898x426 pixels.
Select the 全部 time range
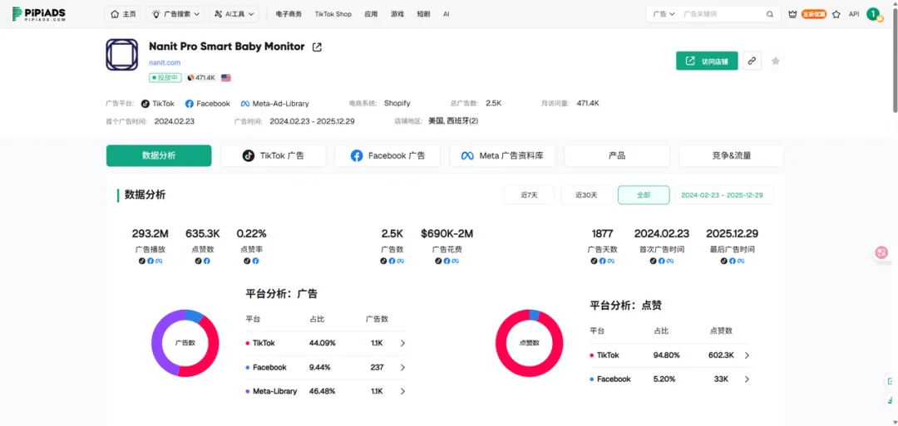click(x=644, y=195)
